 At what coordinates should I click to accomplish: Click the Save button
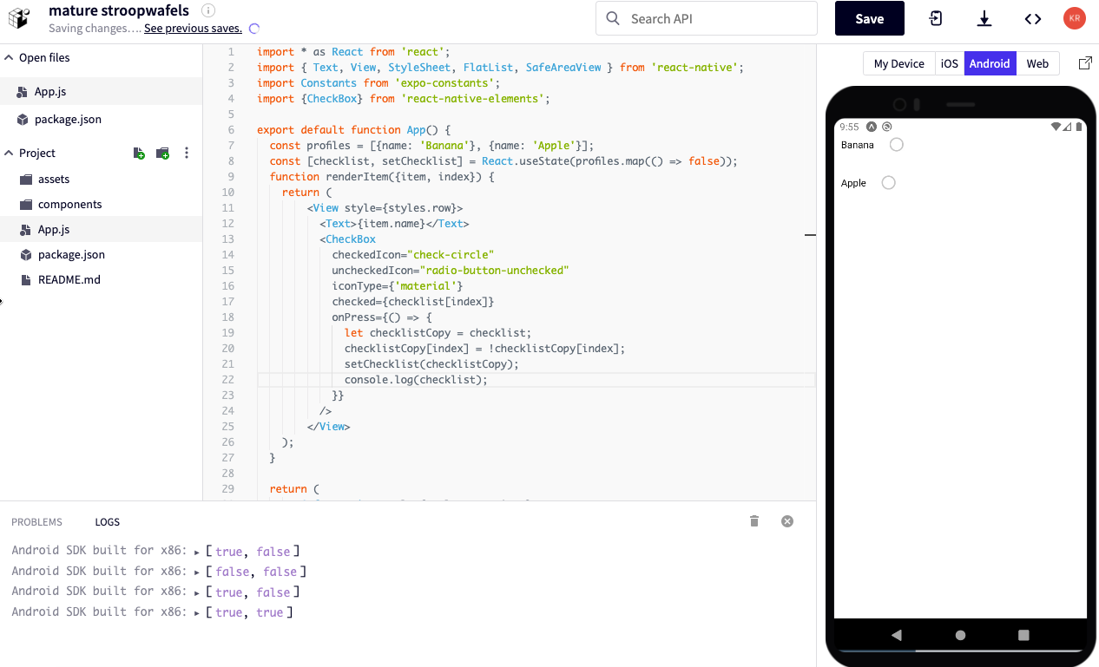tap(870, 18)
